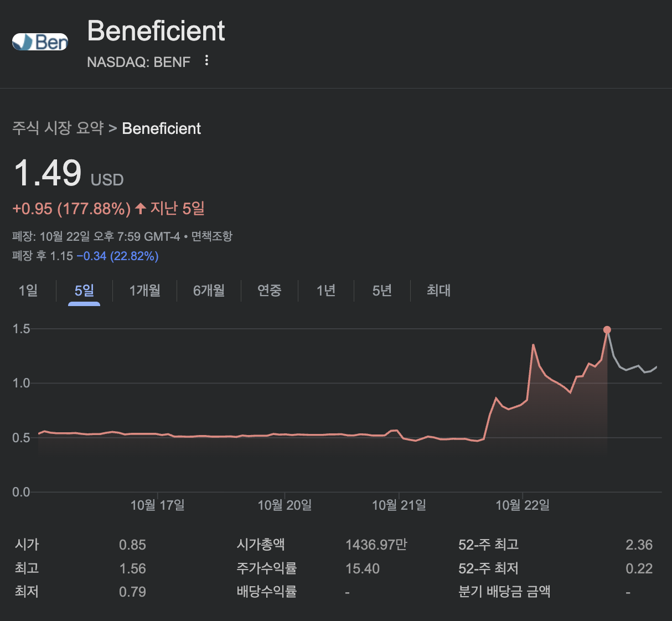
Task: Show the 최대 chart range
Action: (438, 290)
